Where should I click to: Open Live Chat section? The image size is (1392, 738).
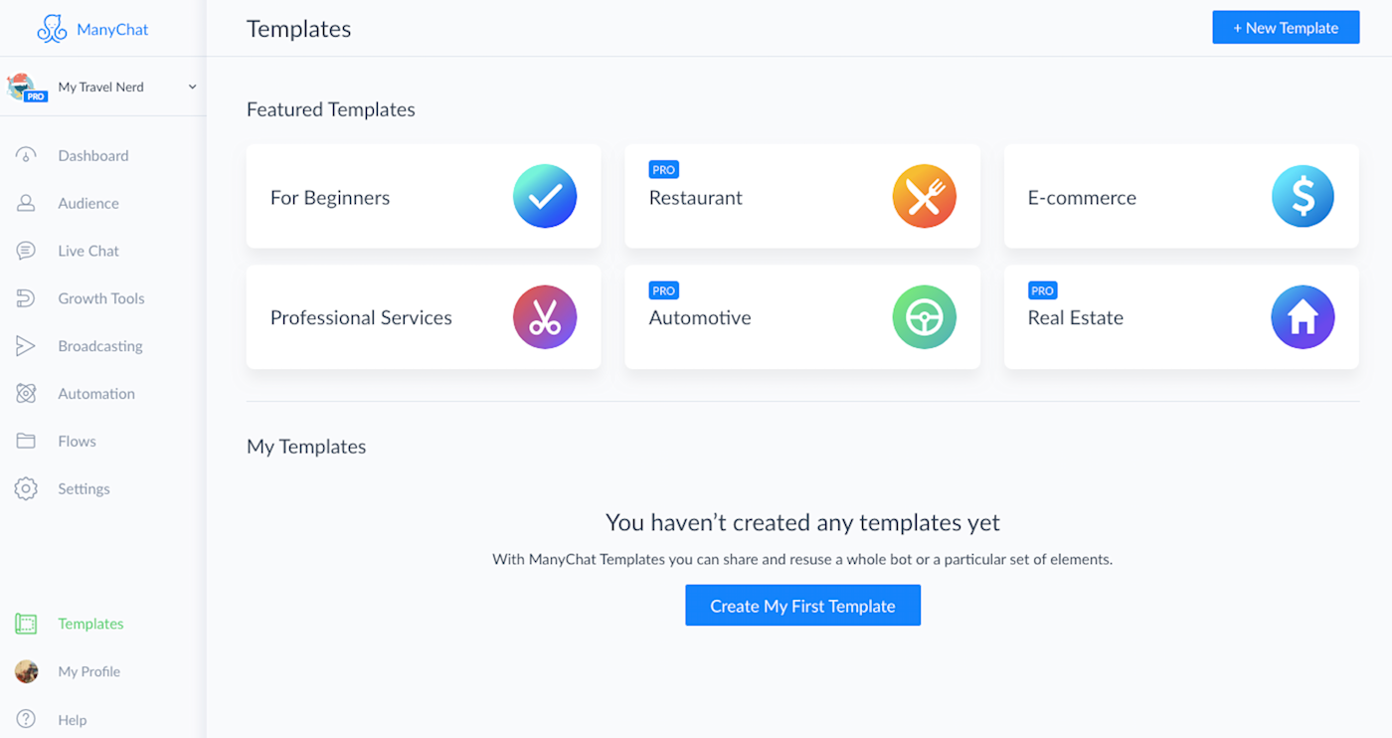click(x=88, y=251)
